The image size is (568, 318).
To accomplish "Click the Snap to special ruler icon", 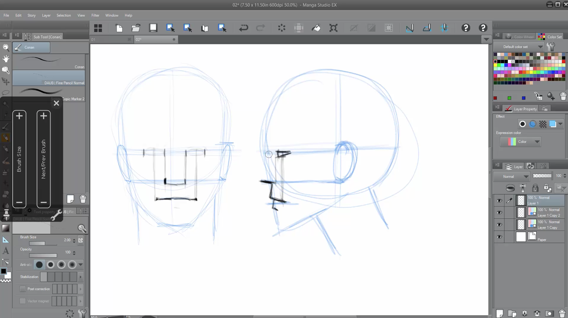I will (427, 28).
